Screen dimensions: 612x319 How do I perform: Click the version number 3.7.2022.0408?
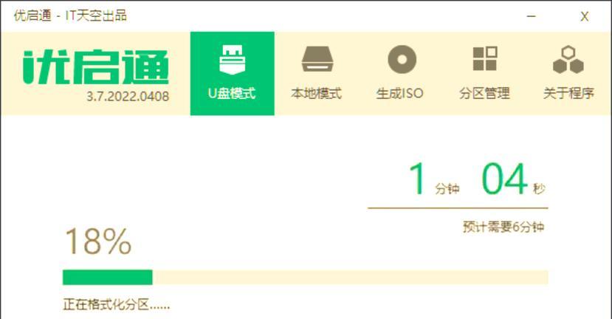pyautogui.click(x=128, y=97)
